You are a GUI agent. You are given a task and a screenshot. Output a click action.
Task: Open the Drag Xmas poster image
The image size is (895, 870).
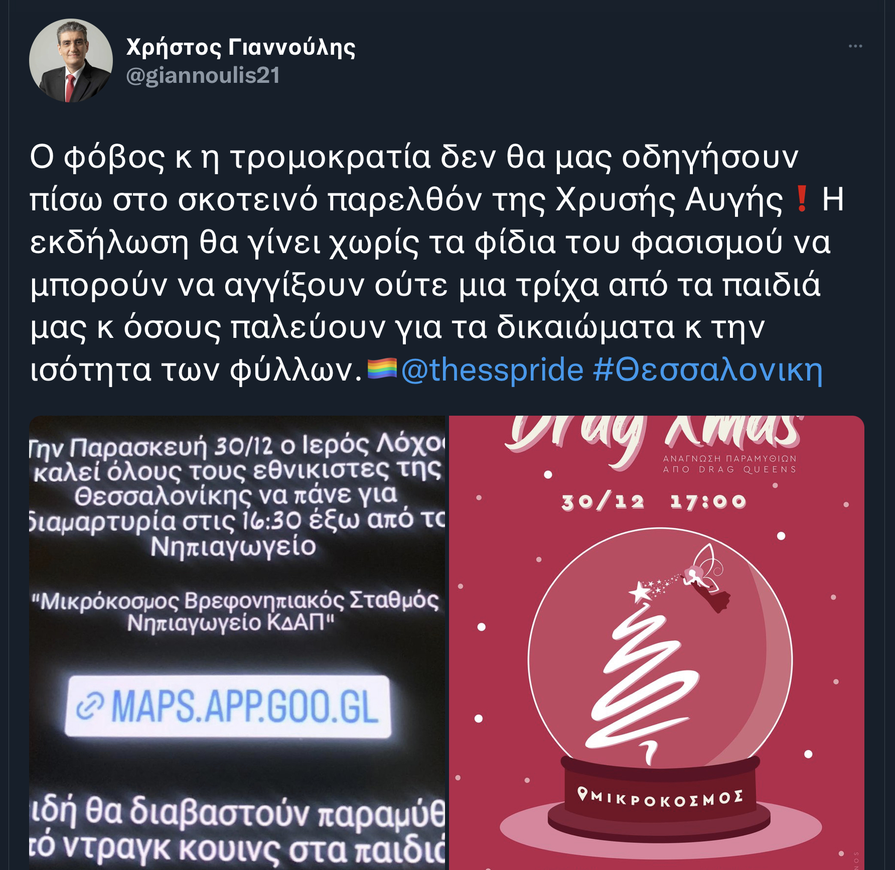pos(657,643)
